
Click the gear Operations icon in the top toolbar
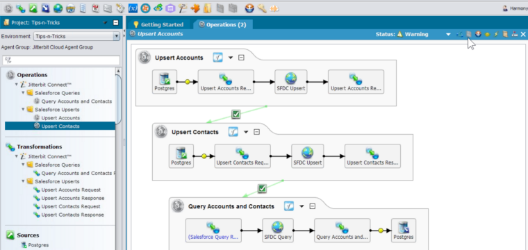coord(8,8)
